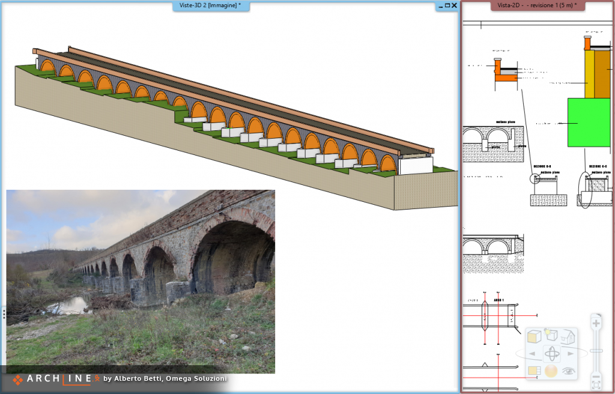Screen dimensions: 615x394
Task: Select the green block in 2D section
Action: point(589,123)
